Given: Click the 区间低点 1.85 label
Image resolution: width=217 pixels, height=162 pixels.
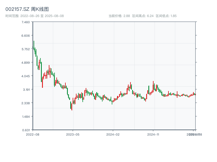Looking at the screenshot, I should (166, 16).
